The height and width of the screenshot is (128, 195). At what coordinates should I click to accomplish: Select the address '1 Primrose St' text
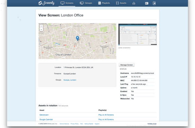[x=69, y=67]
